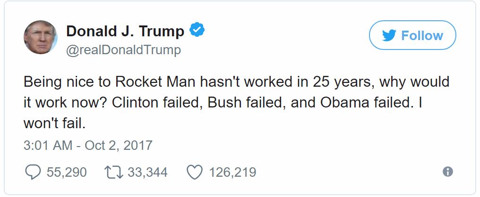Open the profile avatar photo
Image resolution: width=480 pixels, height=197 pixels.
click(x=40, y=38)
